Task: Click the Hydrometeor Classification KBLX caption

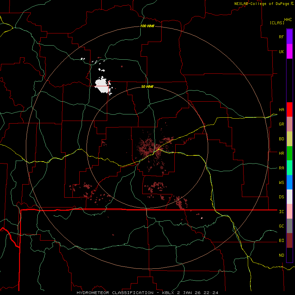Action: [147, 293]
